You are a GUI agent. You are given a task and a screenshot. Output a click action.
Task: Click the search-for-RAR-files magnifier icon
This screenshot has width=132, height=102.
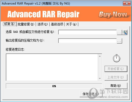point(125,32)
